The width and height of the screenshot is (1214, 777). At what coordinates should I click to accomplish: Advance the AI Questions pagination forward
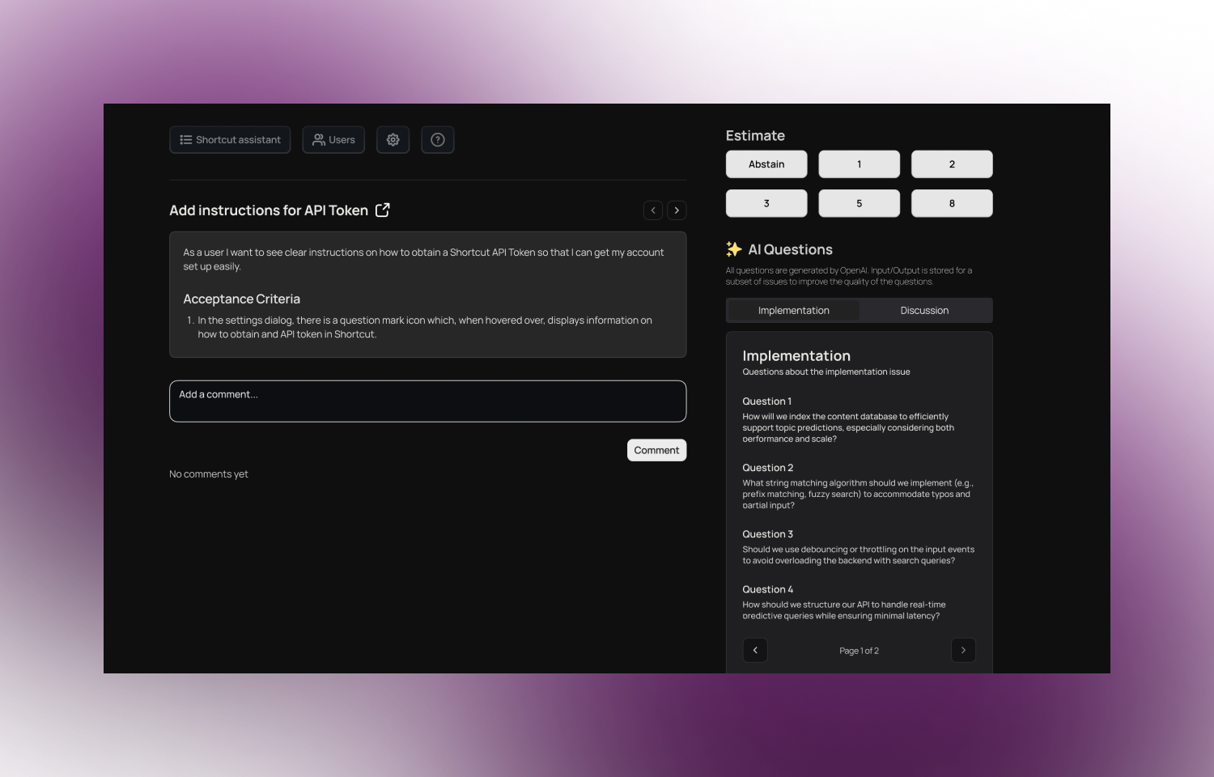coord(963,650)
